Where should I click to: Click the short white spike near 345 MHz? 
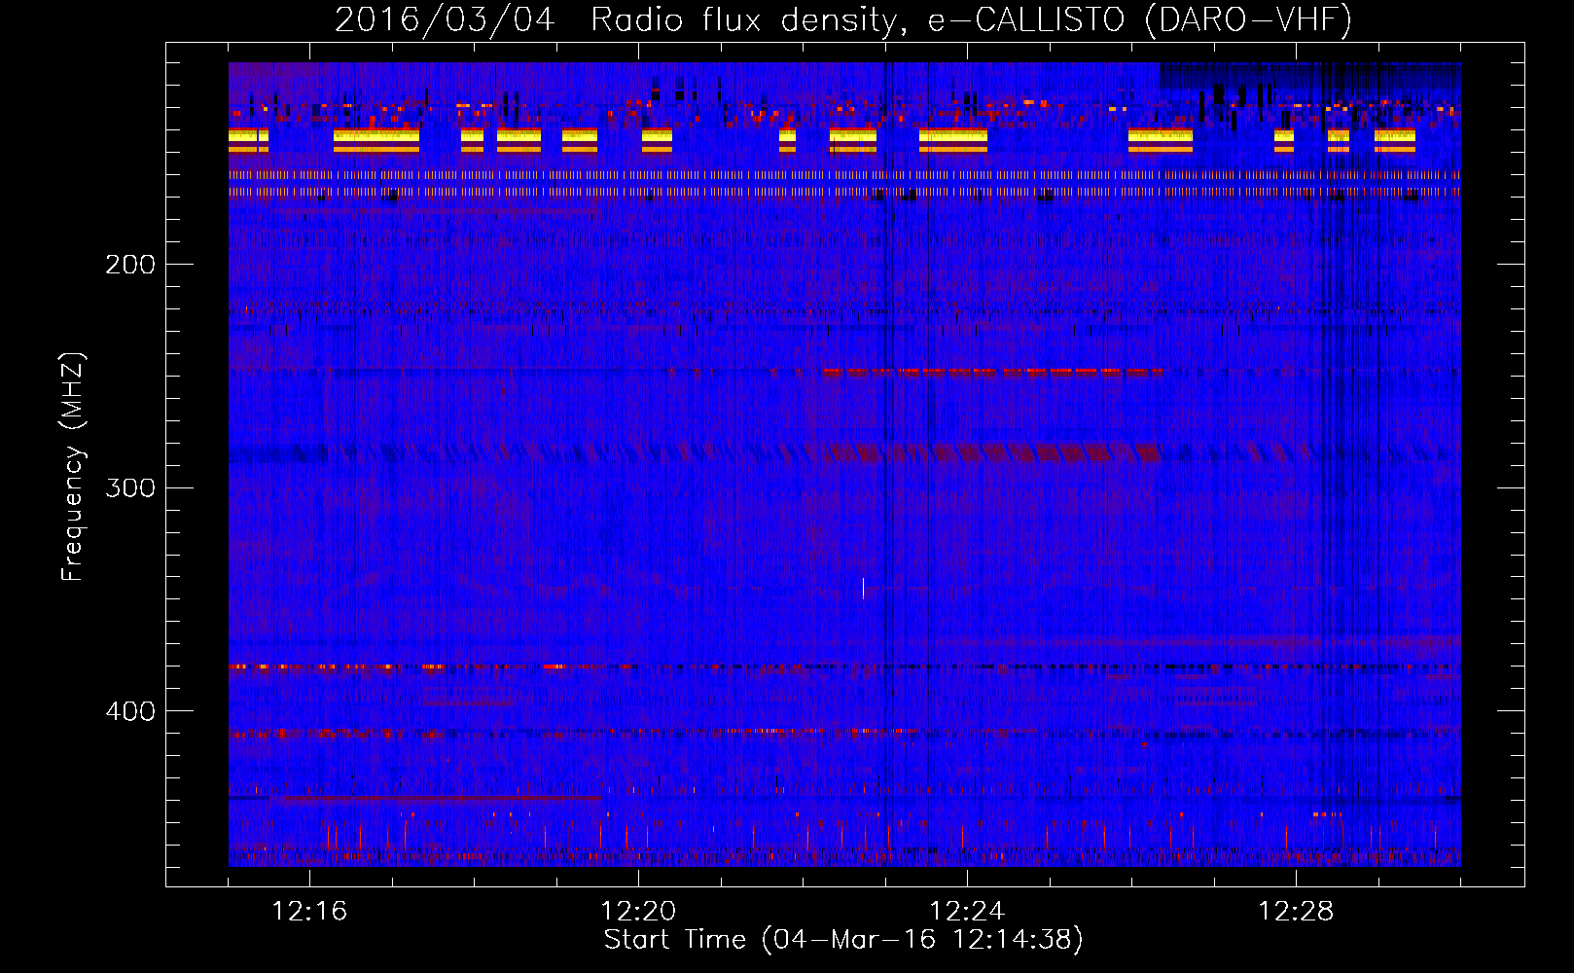click(863, 588)
